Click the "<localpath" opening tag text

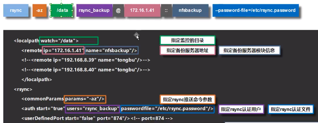pyautogui.click(x=26, y=41)
